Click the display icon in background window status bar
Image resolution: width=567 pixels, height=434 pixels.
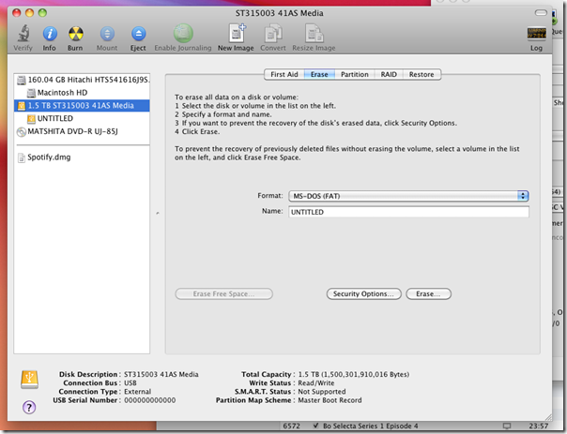[507, 427]
